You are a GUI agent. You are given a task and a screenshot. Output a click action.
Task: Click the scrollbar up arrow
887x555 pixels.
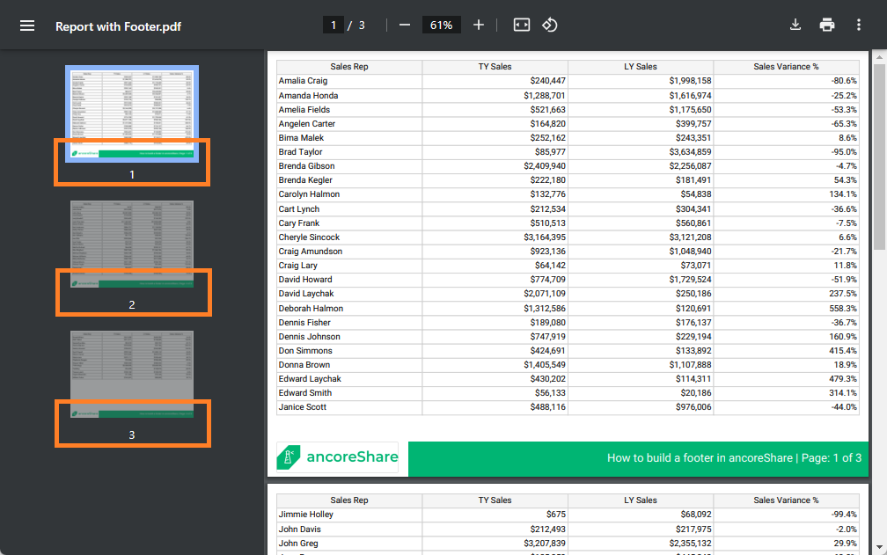coord(880,58)
